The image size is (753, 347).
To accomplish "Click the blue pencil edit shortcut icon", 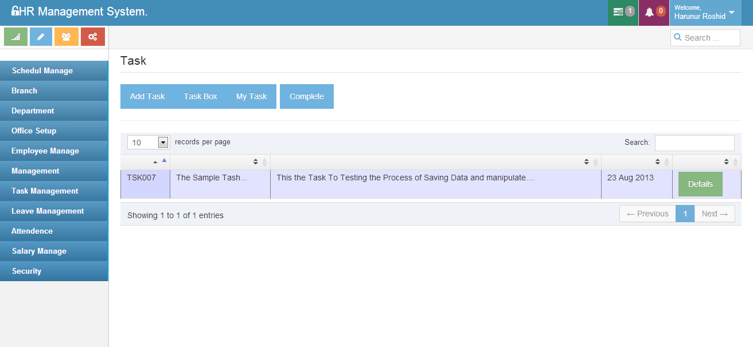I will (x=41, y=37).
